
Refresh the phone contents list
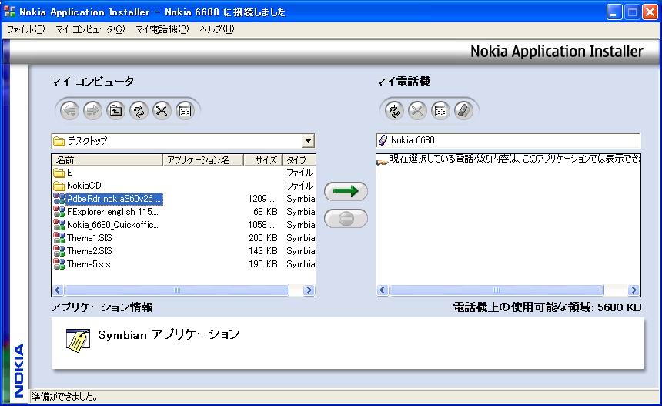point(394,111)
